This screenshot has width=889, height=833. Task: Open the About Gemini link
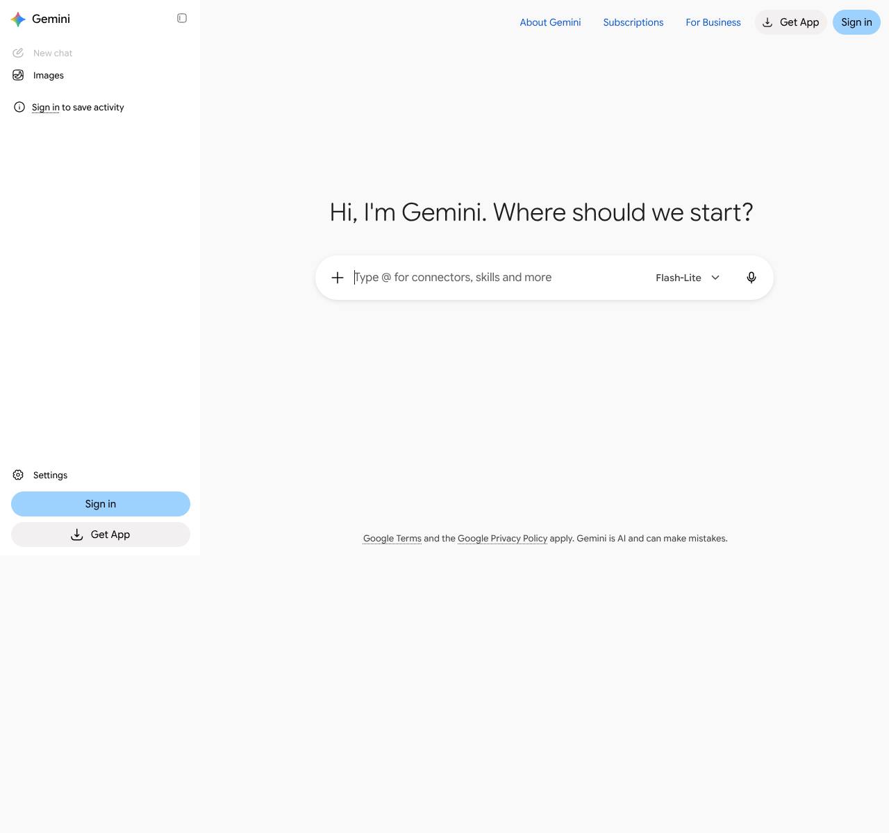pos(550,22)
